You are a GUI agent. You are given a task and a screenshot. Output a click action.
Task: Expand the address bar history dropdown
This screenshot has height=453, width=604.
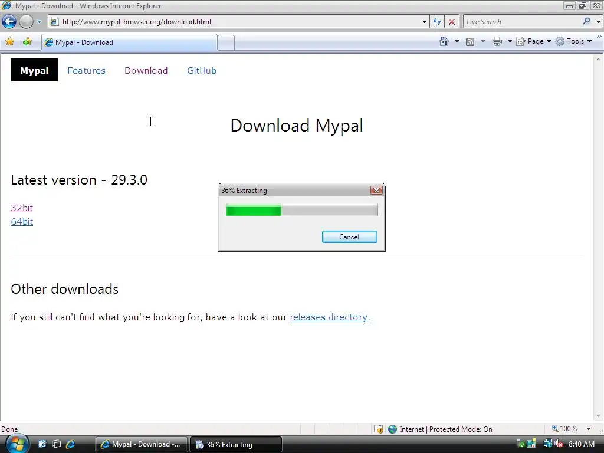coord(424,22)
